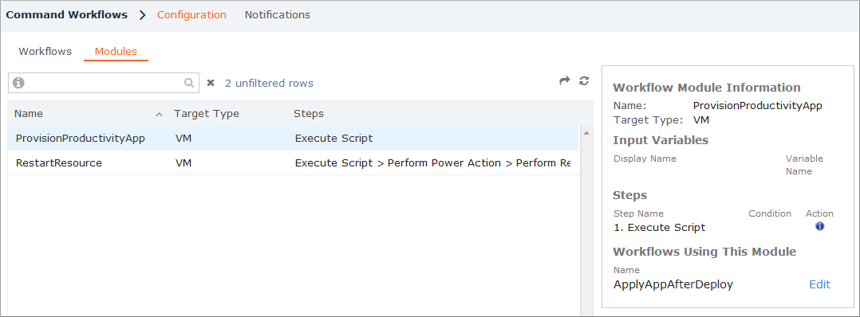Image resolution: width=860 pixels, height=317 pixels.
Task: Click the Variable Name column label
Action: [804, 165]
